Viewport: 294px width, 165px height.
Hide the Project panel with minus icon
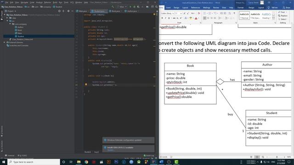tap(73, 11)
